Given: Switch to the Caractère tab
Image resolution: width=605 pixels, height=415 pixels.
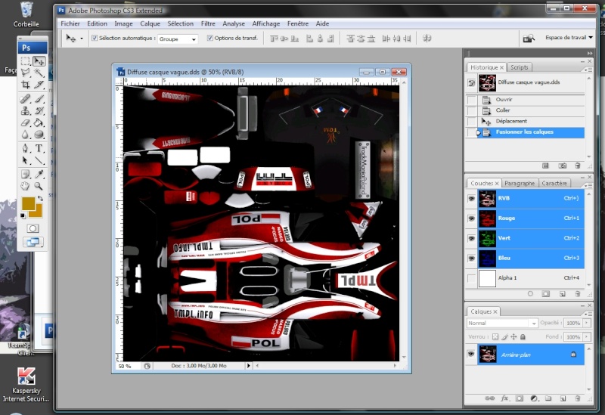Looking at the screenshot, I should click(554, 183).
